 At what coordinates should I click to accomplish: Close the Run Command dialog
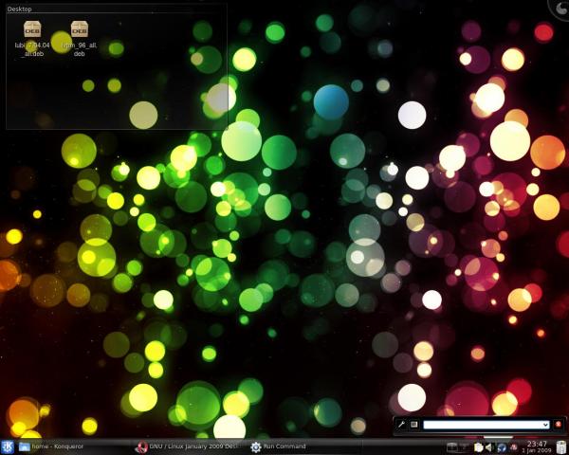(559, 424)
